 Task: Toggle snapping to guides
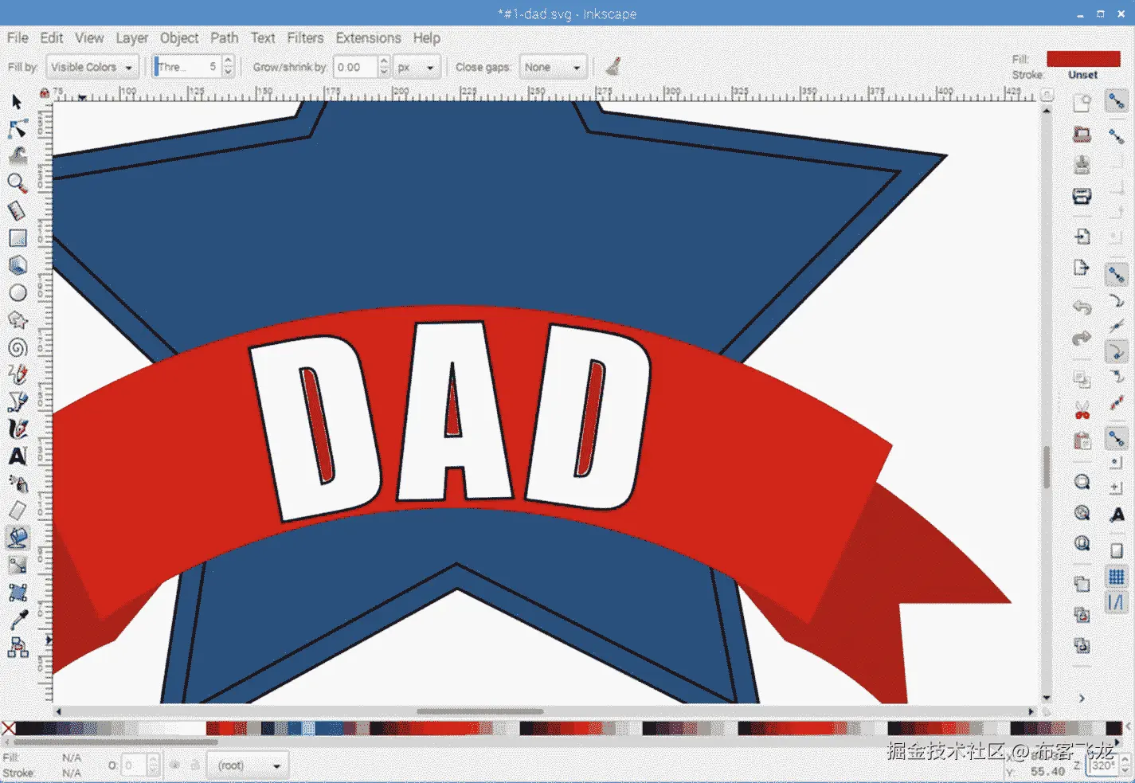tap(1117, 603)
